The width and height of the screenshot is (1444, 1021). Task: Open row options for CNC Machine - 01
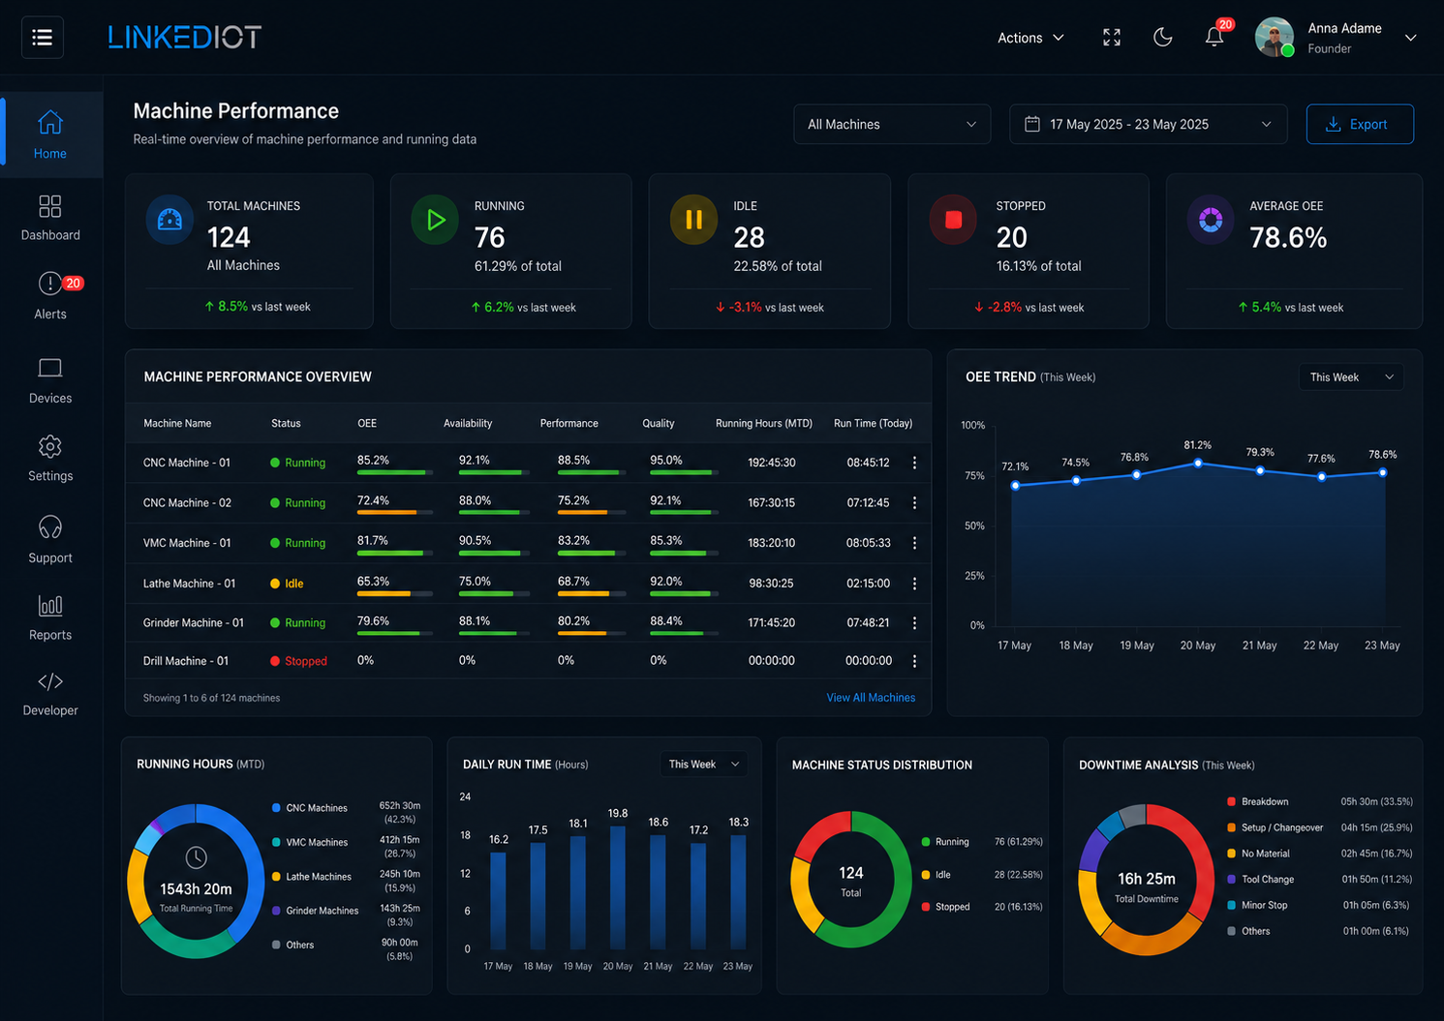(x=914, y=463)
